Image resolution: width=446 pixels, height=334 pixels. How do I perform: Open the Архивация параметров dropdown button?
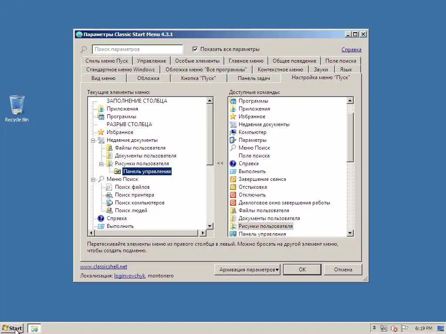click(247, 270)
